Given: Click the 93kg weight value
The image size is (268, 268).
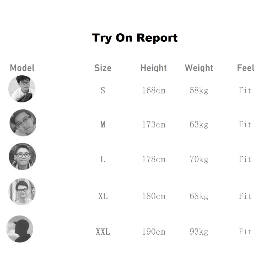Looking at the screenshot, I should [199, 232].
